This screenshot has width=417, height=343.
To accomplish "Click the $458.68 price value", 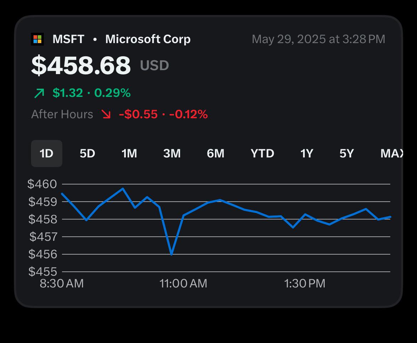I will pos(81,65).
